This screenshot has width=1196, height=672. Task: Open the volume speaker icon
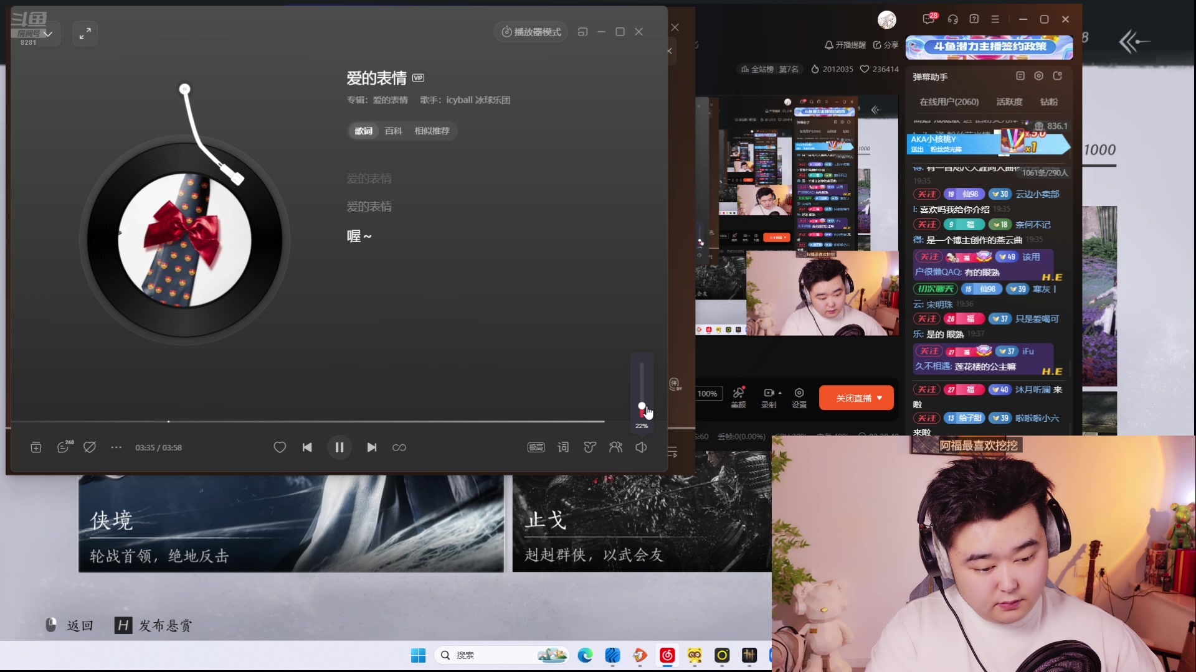641,447
